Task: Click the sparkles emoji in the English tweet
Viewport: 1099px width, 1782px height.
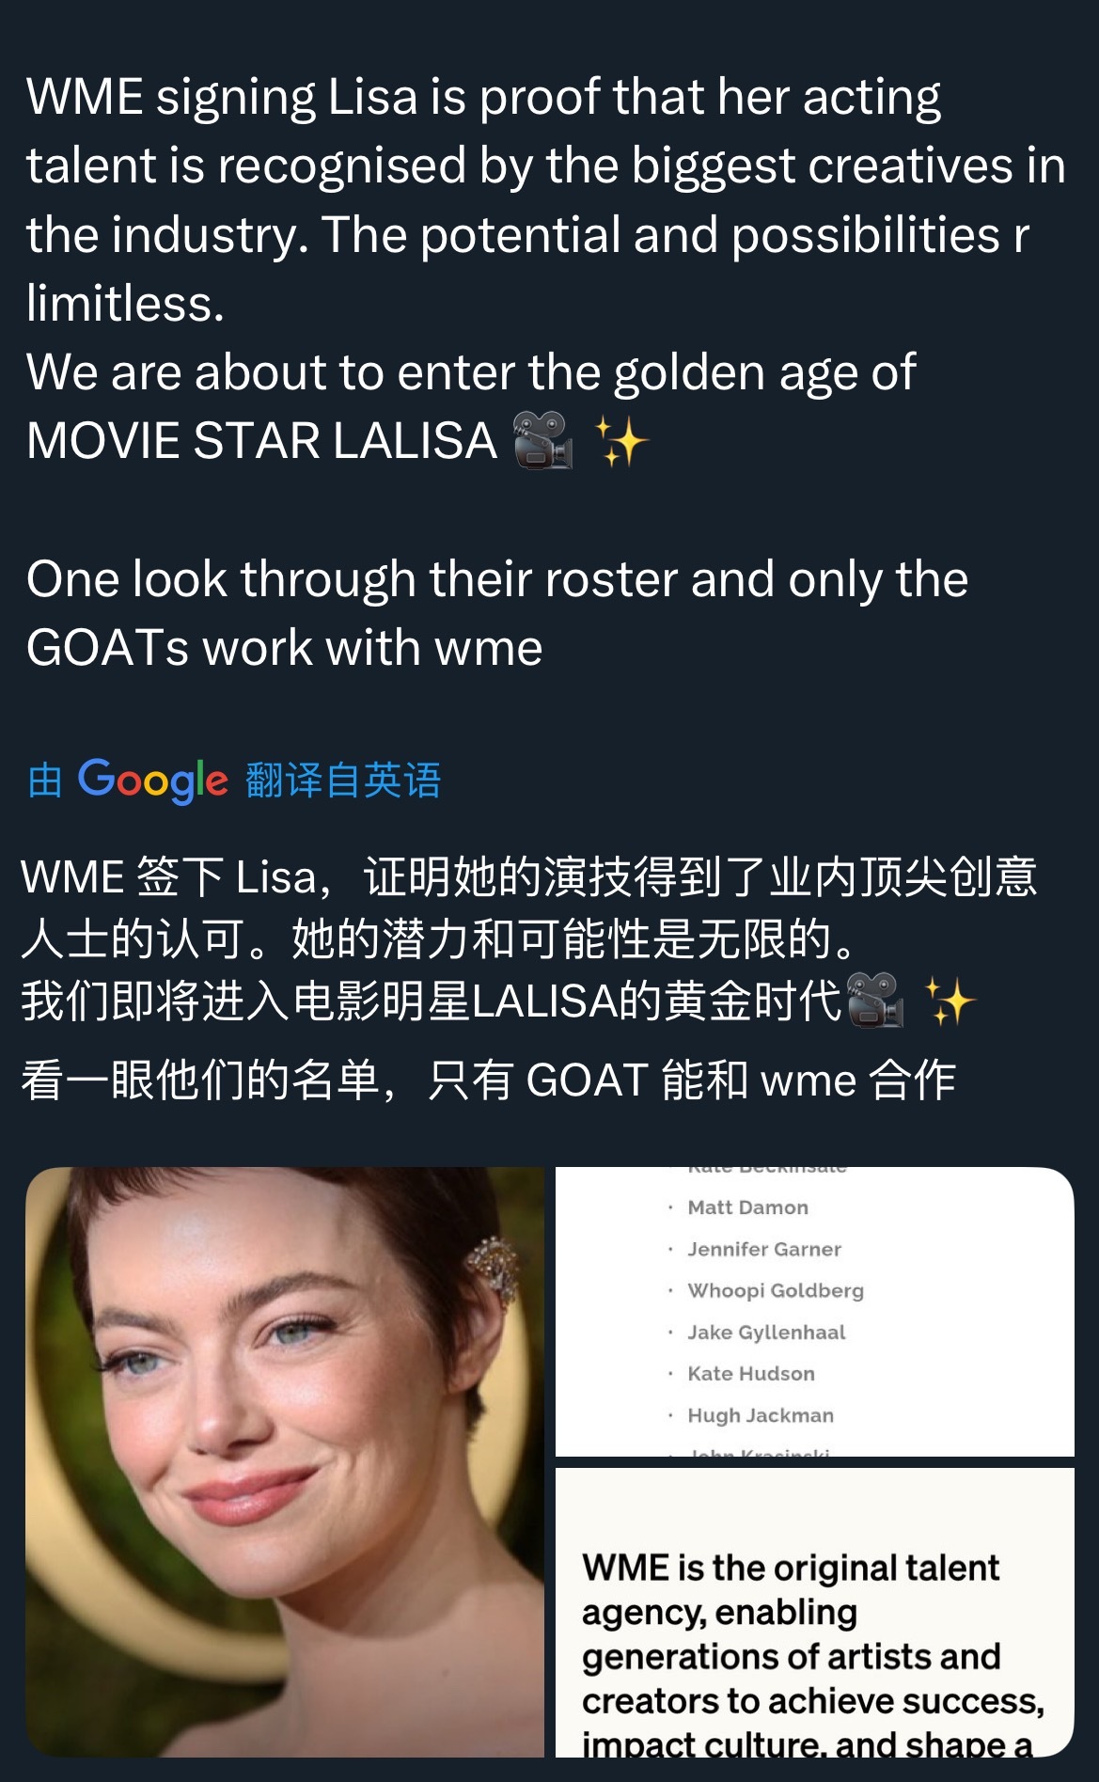Action: pyautogui.click(x=621, y=441)
